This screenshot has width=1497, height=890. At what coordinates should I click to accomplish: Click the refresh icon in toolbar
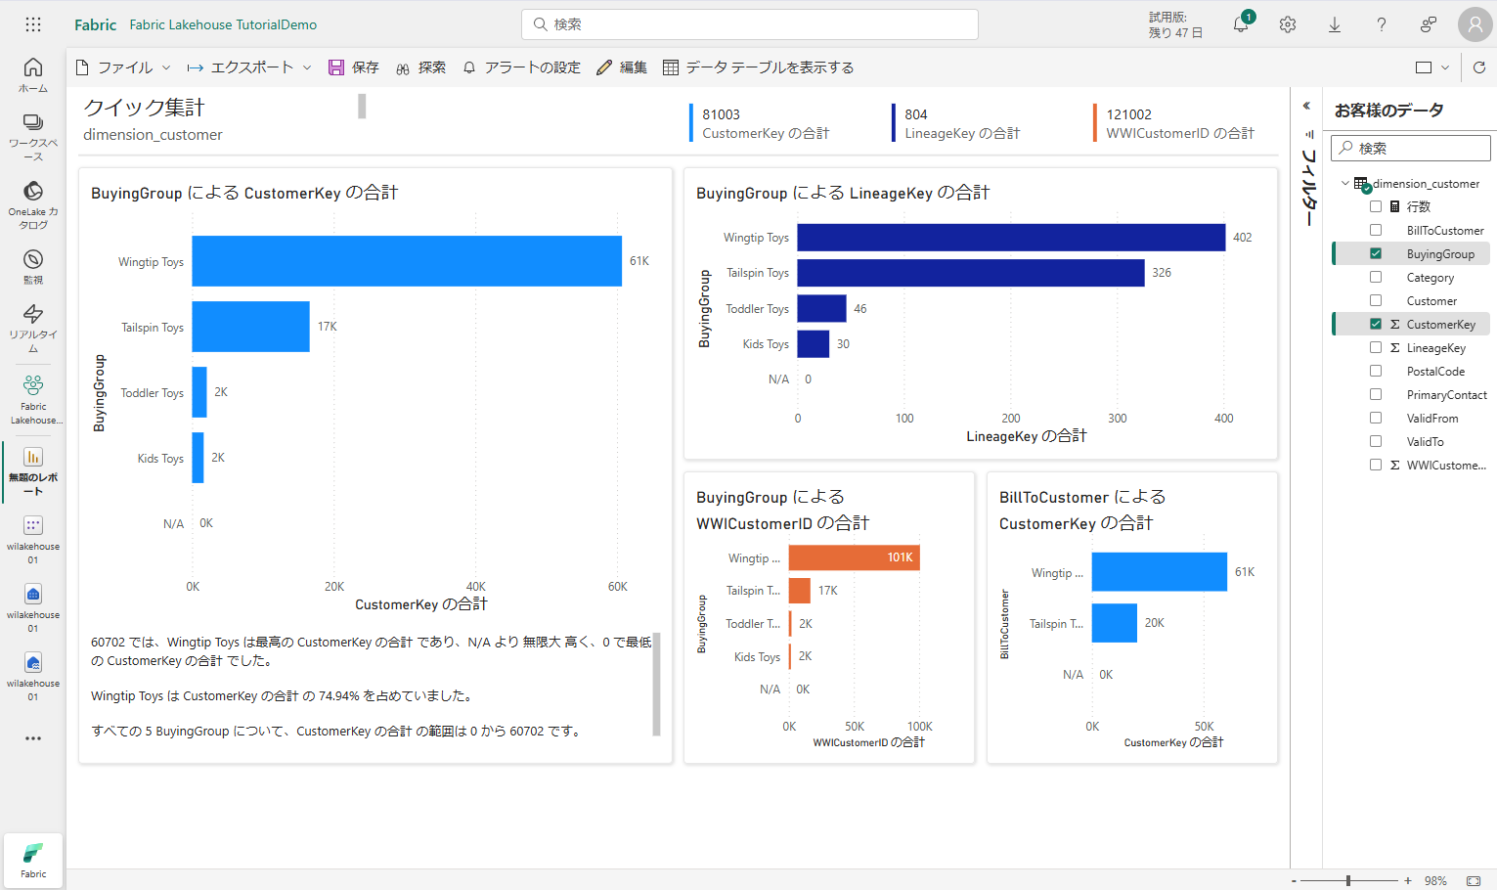point(1479,67)
